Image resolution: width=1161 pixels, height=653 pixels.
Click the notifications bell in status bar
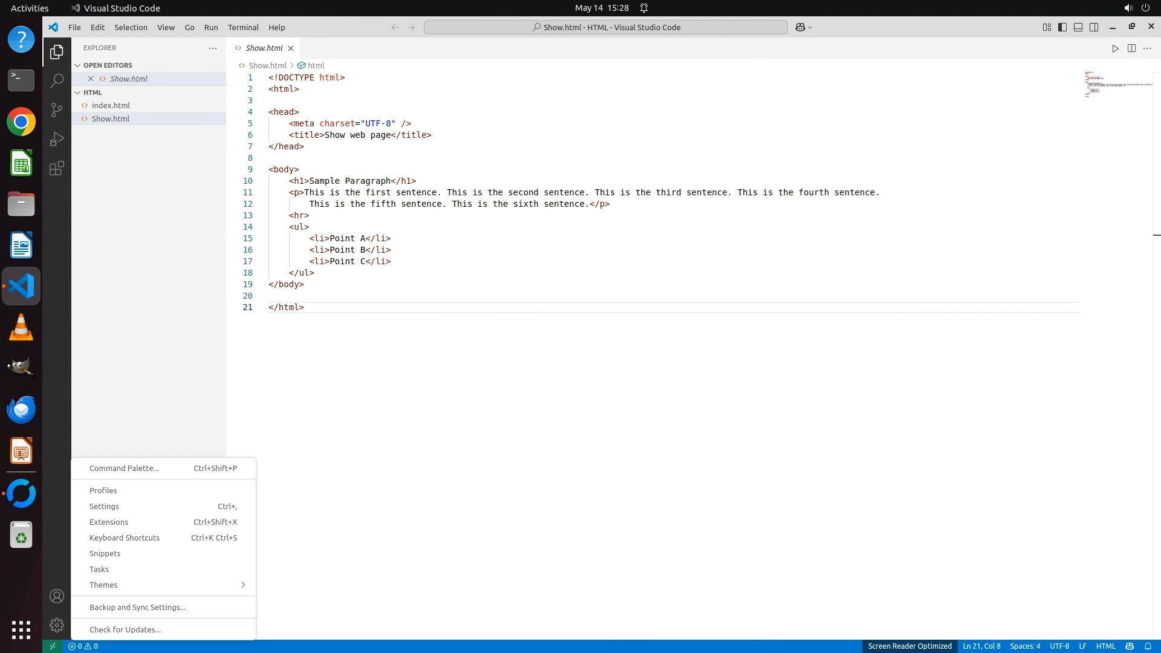(x=1148, y=646)
